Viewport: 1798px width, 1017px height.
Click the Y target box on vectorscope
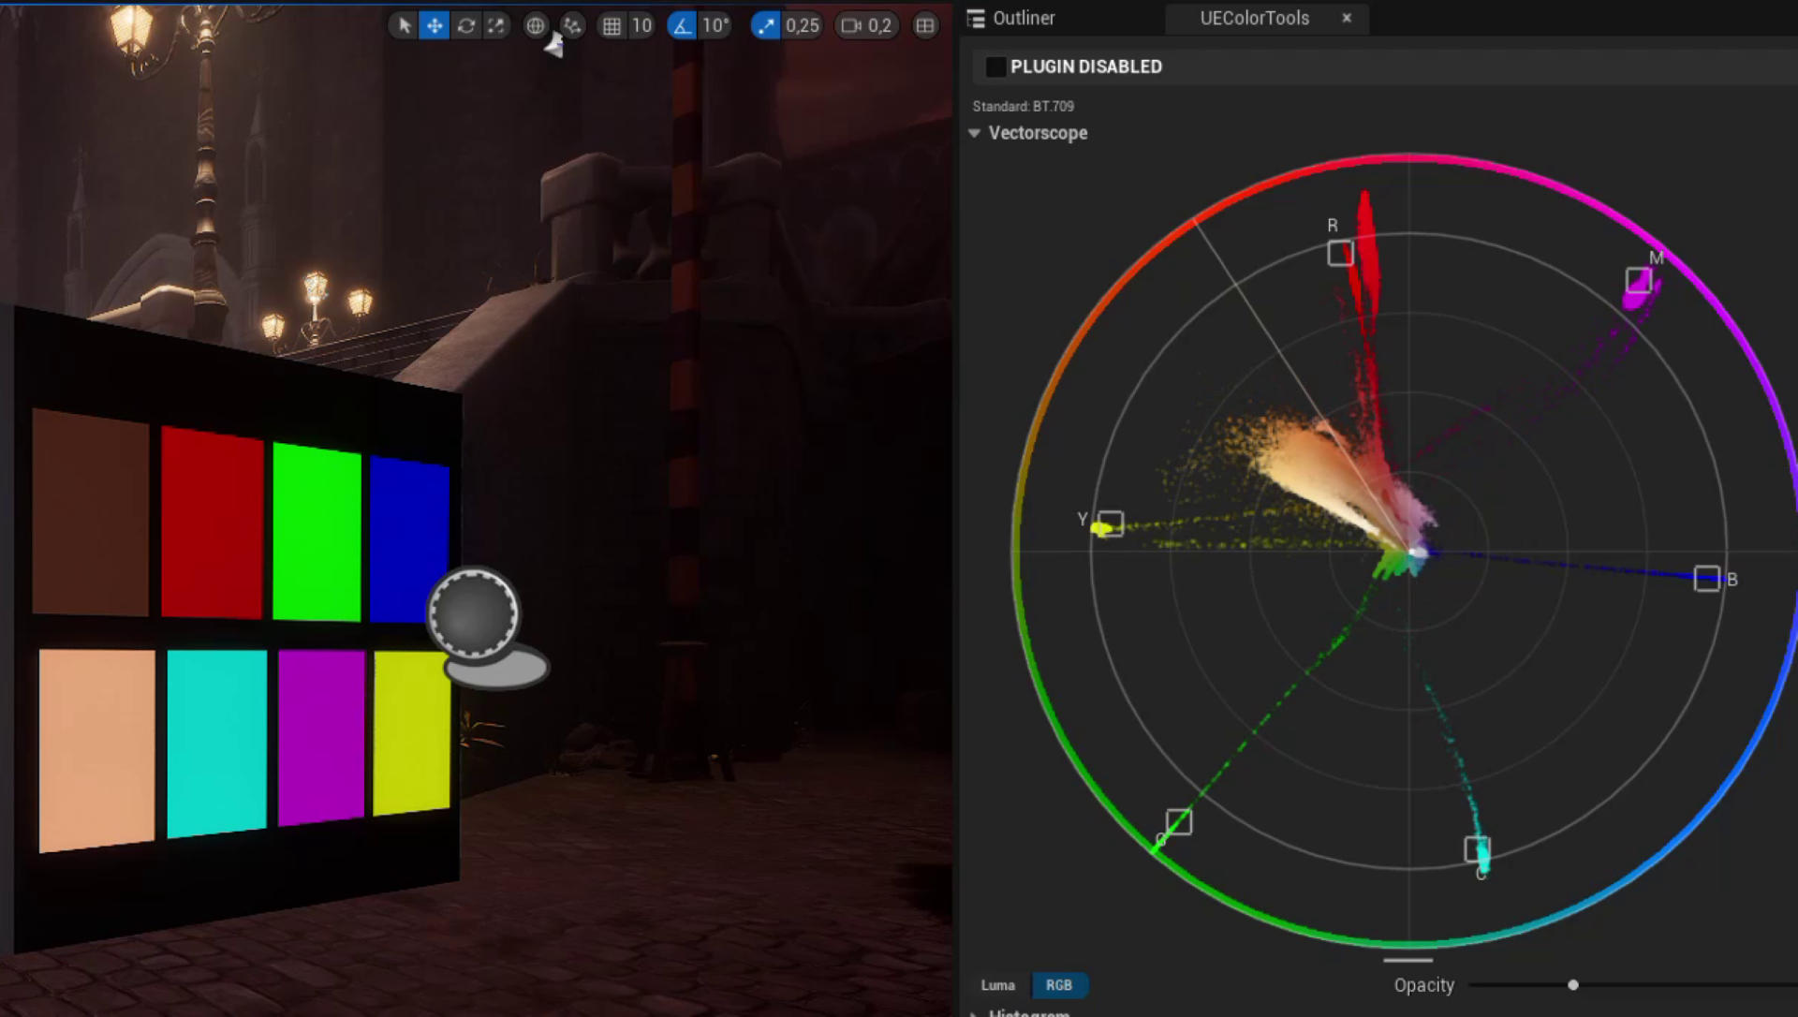[x=1111, y=523]
